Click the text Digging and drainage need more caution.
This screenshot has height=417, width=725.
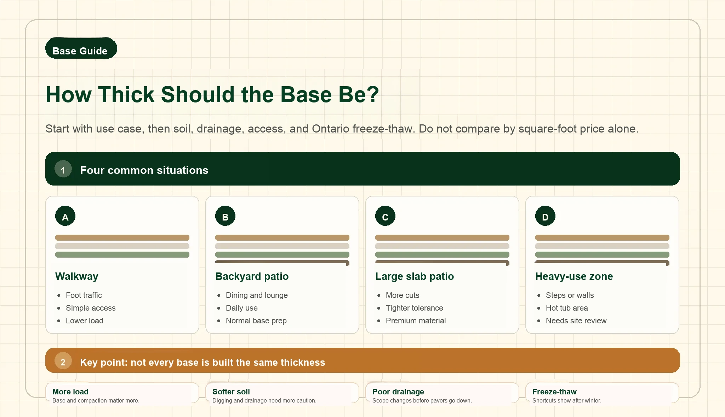264,400
